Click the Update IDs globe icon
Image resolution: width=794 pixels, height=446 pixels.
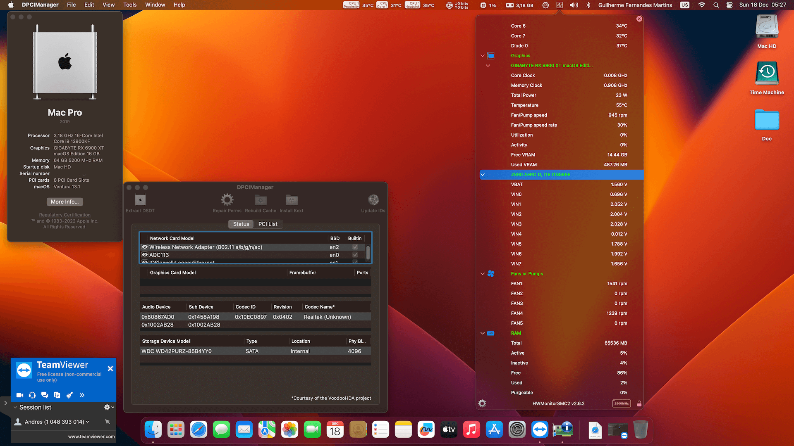click(373, 200)
